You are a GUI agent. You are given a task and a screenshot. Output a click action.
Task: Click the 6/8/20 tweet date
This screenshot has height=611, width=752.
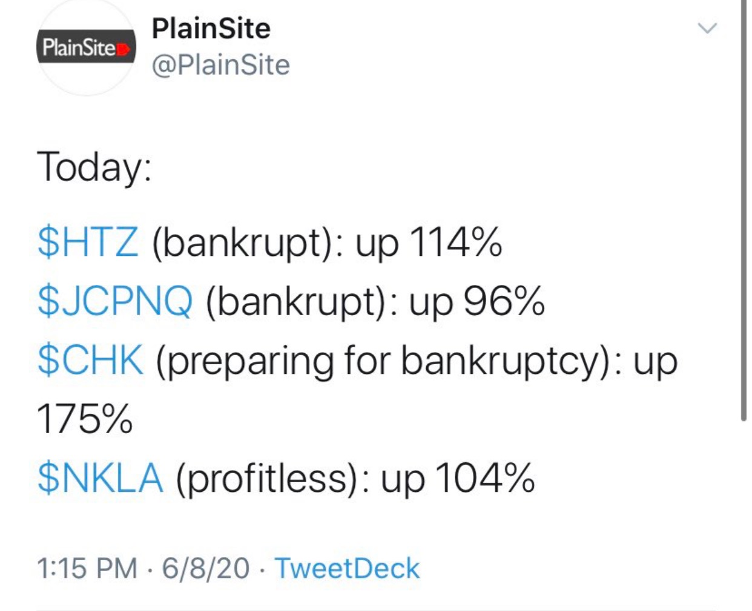[x=205, y=568]
